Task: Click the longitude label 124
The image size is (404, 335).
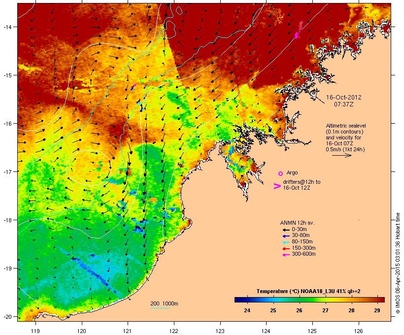Action: pos(266,331)
